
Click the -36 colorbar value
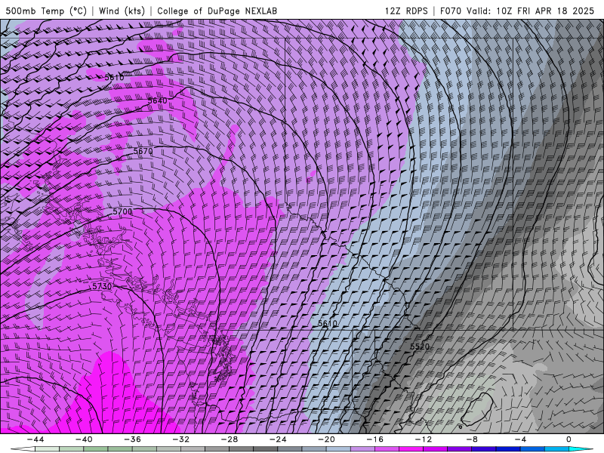click(132, 439)
